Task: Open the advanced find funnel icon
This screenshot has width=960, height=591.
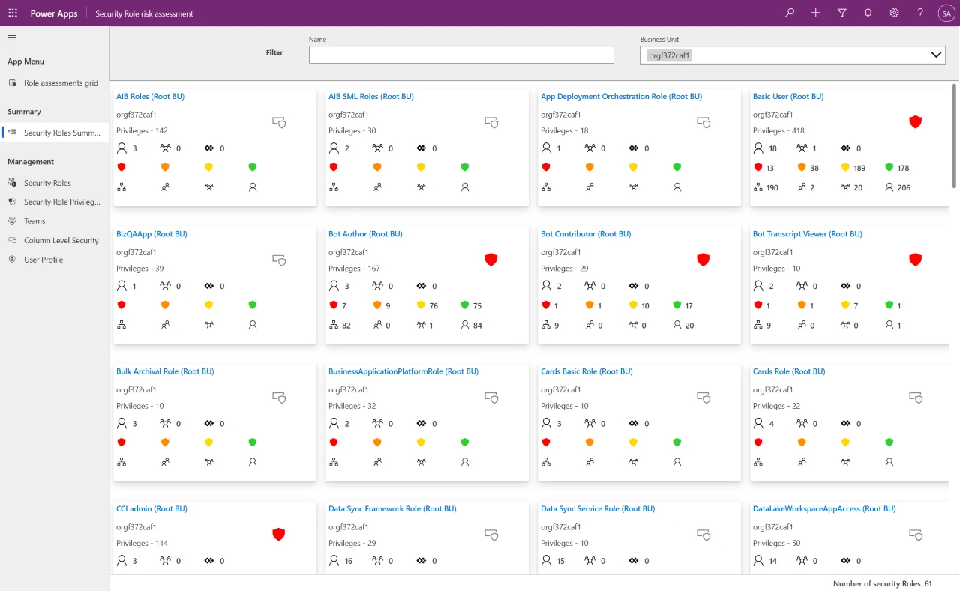Action: [x=842, y=13]
